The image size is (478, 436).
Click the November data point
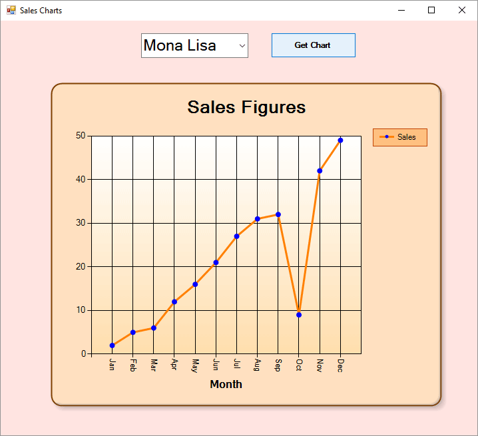point(320,171)
